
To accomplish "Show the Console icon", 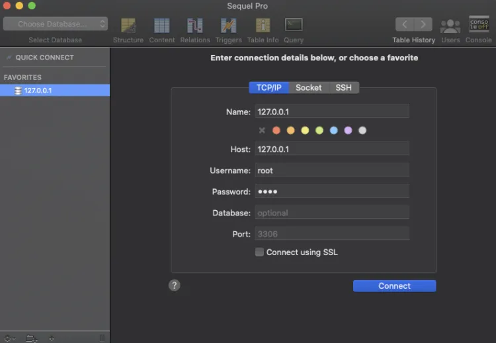I will 479,26.
